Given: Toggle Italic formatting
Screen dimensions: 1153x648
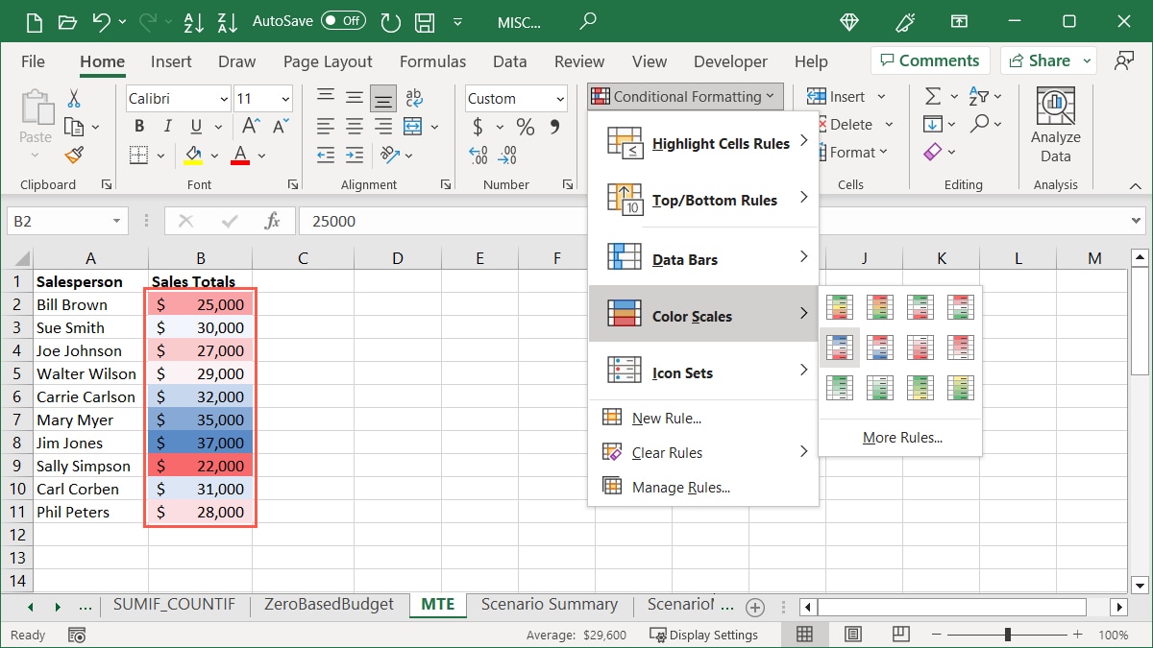Looking at the screenshot, I should (x=168, y=126).
